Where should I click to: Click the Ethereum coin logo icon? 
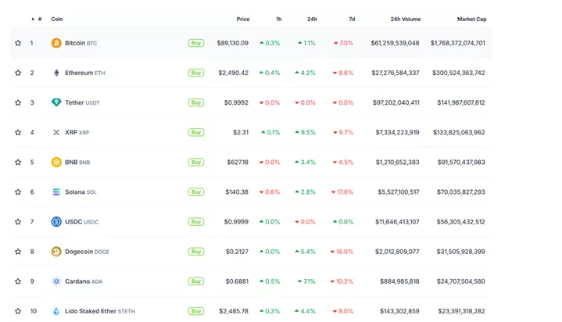point(56,73)
